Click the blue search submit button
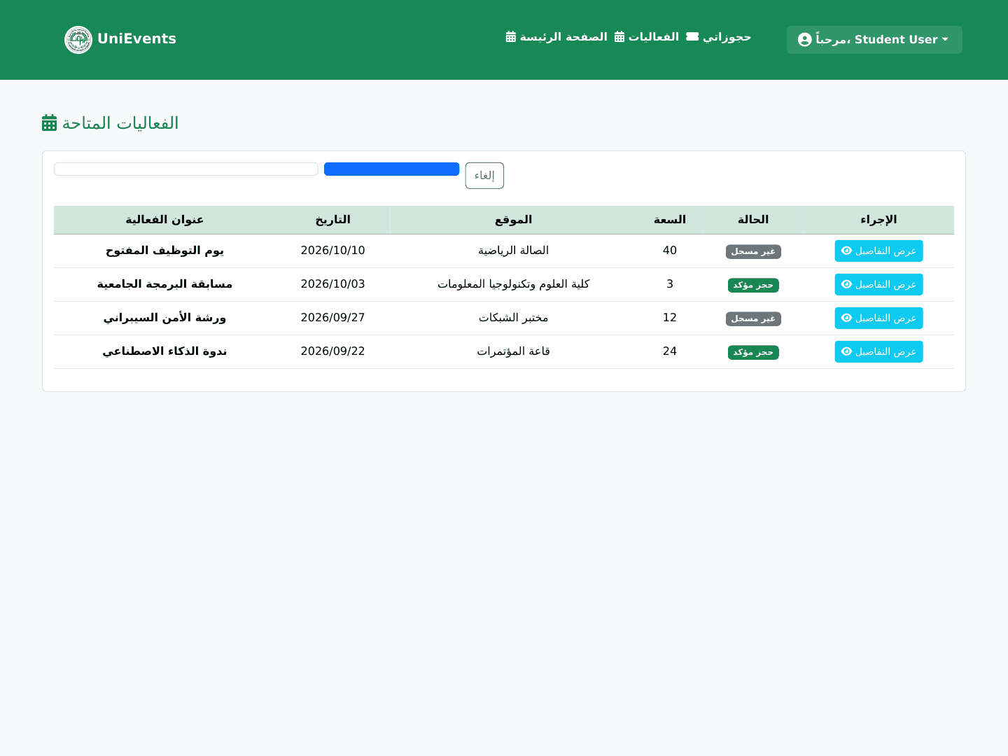The height and width of the screenshot is (756, 1008). coord(392,169)
